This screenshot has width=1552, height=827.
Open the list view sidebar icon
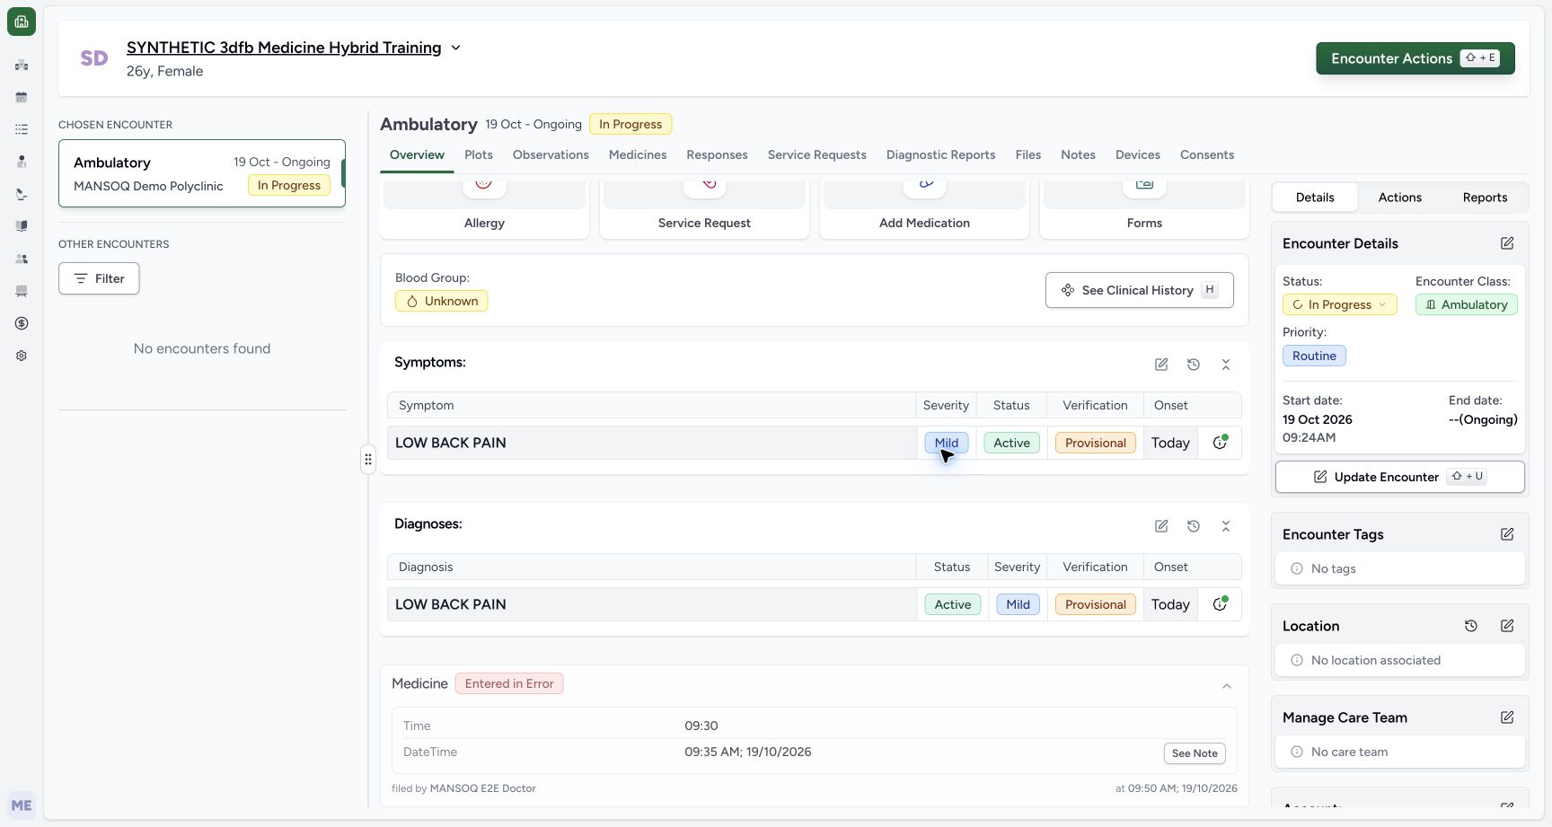tap(22, 129)
